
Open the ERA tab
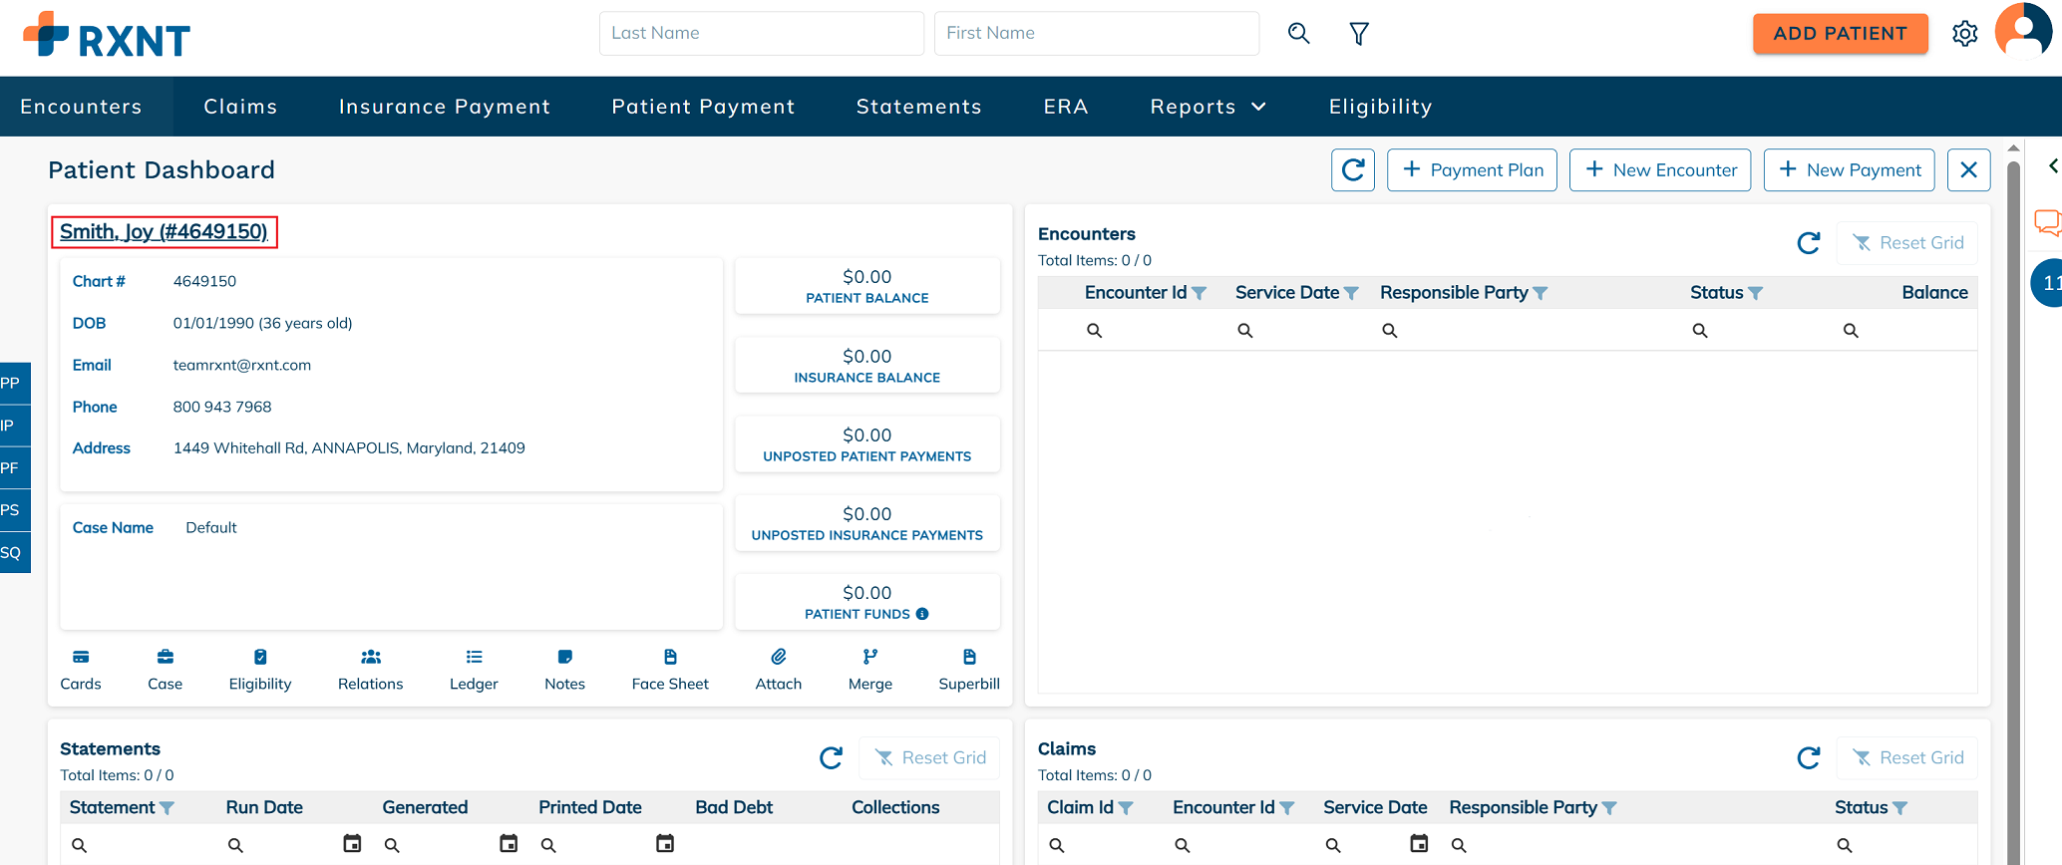(1066, 107)
